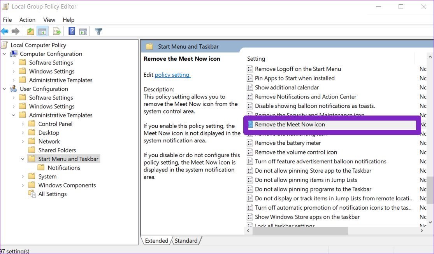Collapse the User Configuration node

click(x=4, y=89)
